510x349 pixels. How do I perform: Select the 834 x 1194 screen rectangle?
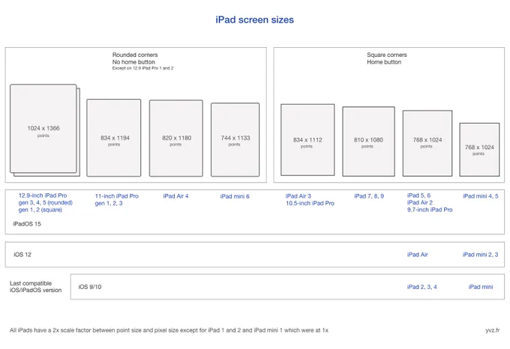(114, 138)
